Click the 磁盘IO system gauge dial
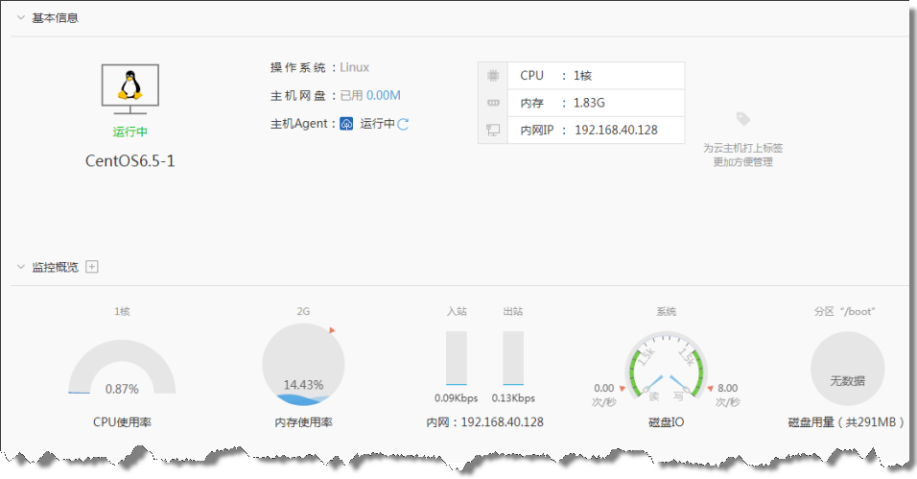Viewport: 917px width, 479px height. tap(666, 370)
